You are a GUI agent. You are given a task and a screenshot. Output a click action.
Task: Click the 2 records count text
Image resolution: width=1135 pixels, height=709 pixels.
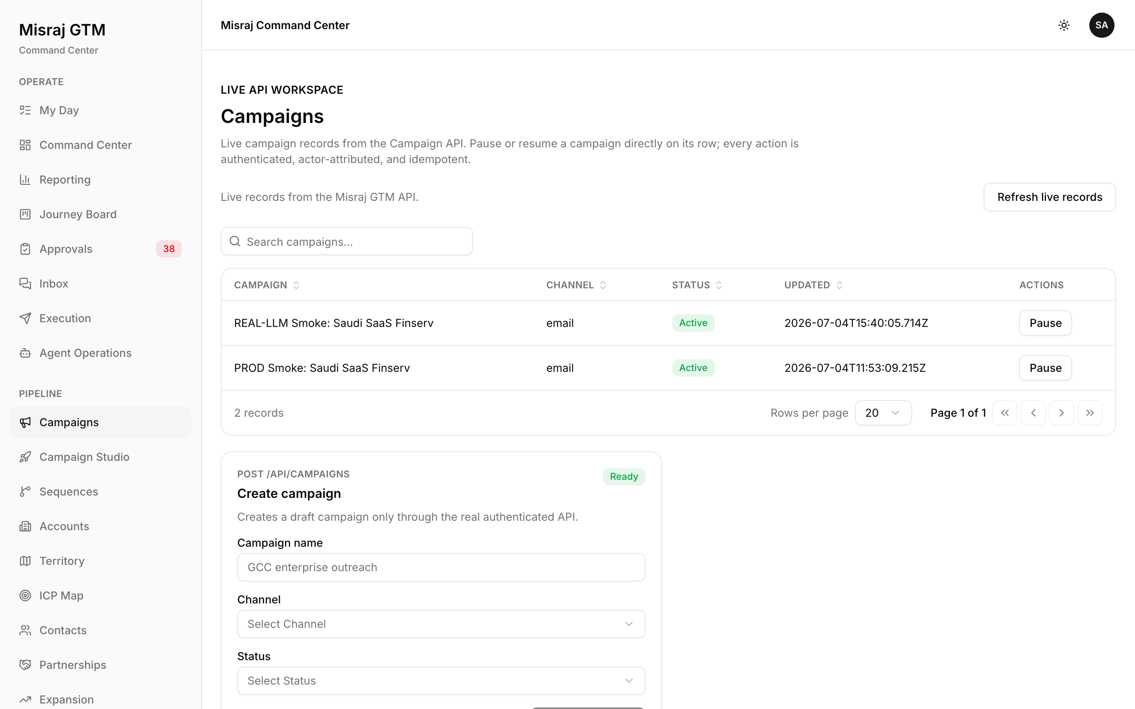(x=259, y=413)
